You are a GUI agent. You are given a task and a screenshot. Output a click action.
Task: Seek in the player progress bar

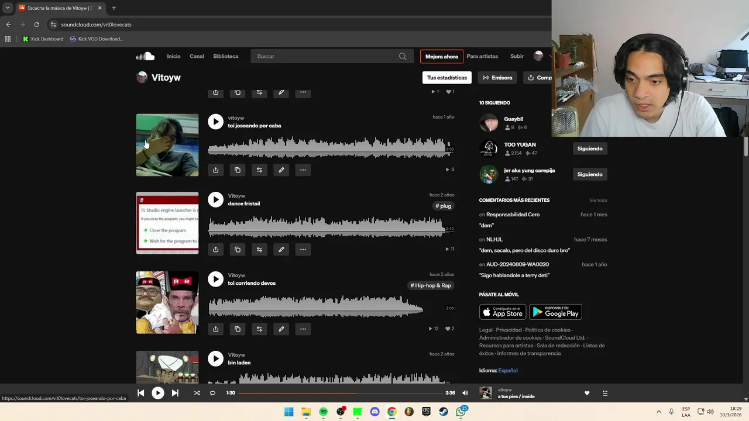(x=340, y=393)
